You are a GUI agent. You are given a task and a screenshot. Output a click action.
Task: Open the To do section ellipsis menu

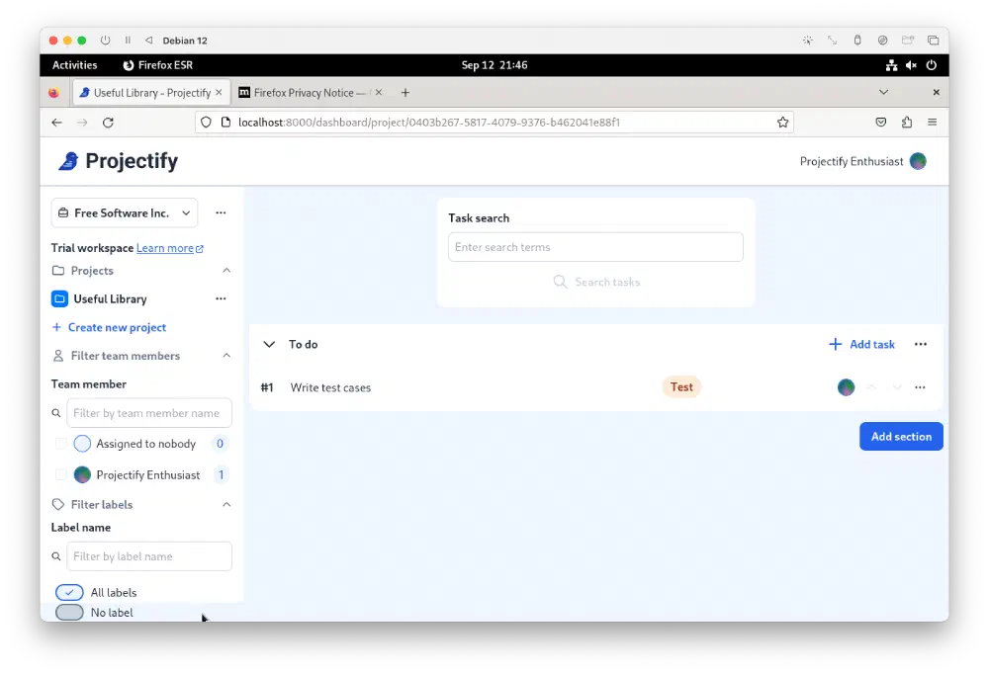[921, 344]
